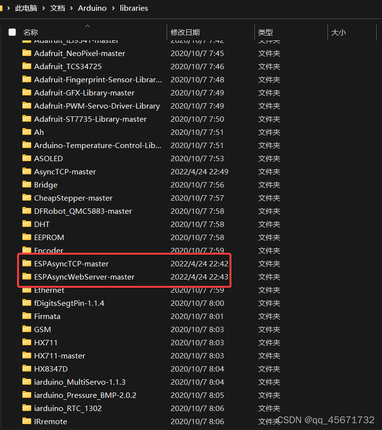
Task: Click the 文件夹 type cell of Firmata
Action: pos(269,316)
